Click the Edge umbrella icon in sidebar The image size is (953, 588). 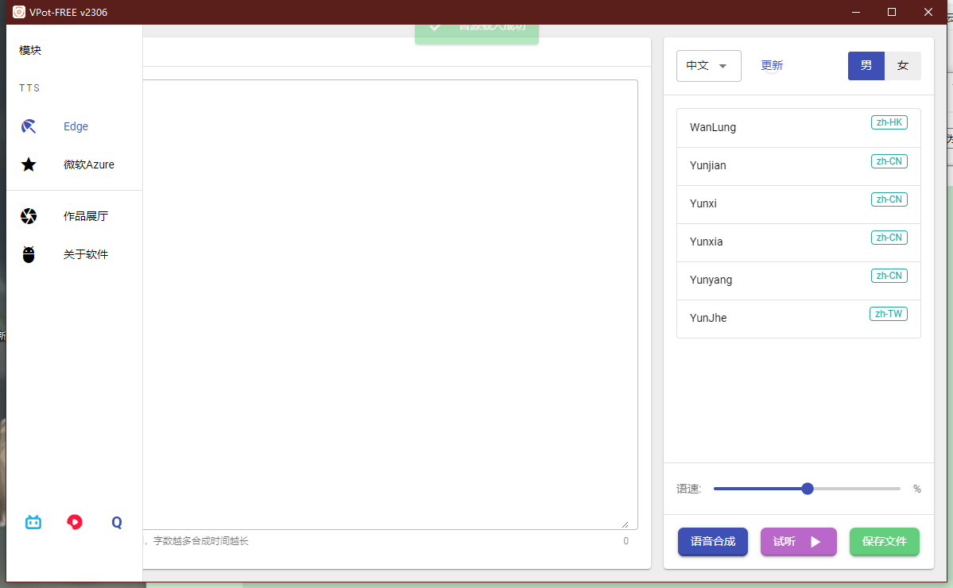29,126
